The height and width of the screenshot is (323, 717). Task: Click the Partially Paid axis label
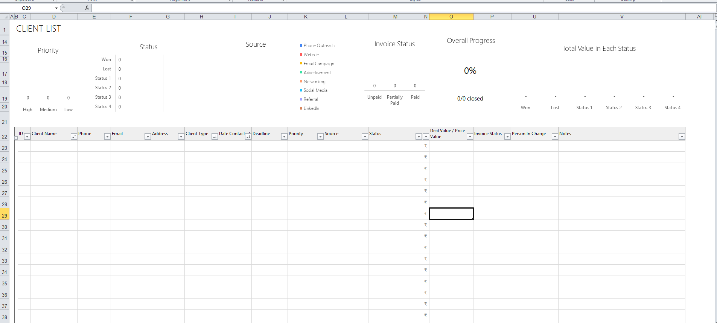[x=394, y=100]
